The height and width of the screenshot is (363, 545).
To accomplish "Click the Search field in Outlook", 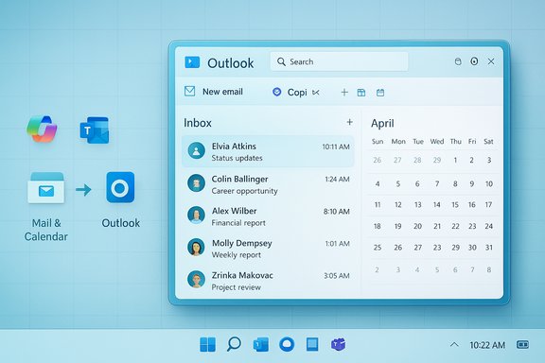I will pyautogui.click(x=340, y=61).
